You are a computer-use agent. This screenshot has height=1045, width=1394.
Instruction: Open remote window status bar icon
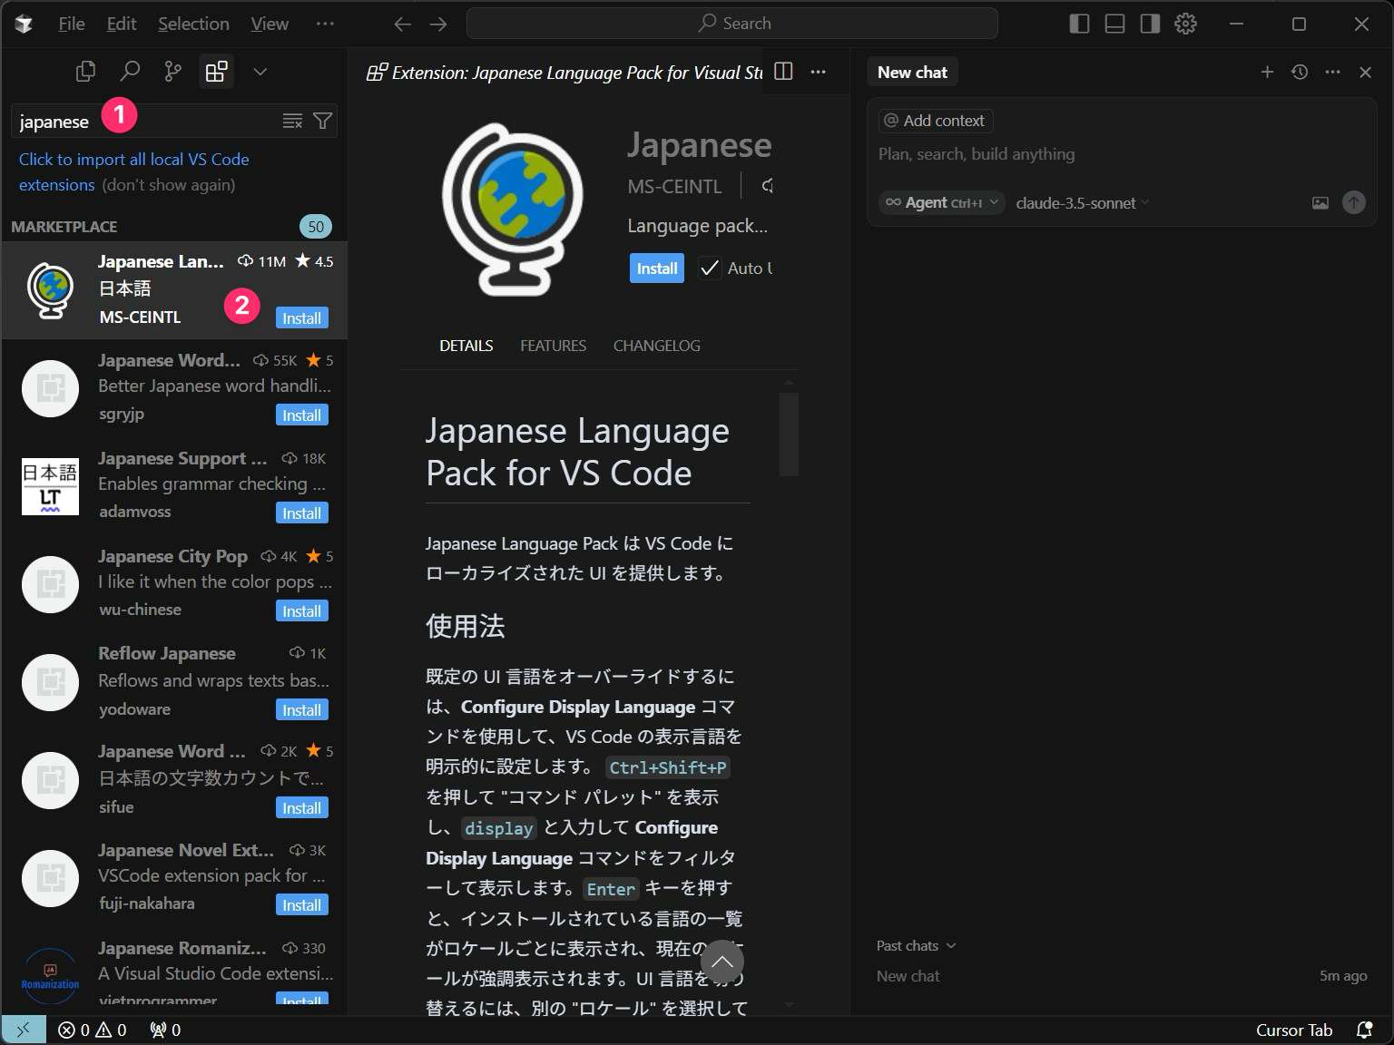coord(24,1030)
